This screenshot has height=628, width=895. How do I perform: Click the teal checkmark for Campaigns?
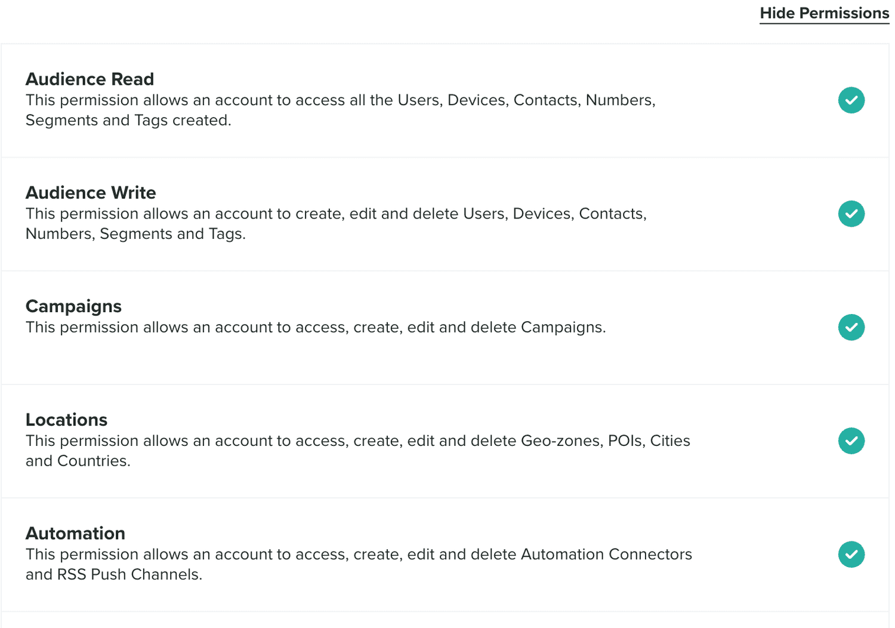[x=851, y=327]
